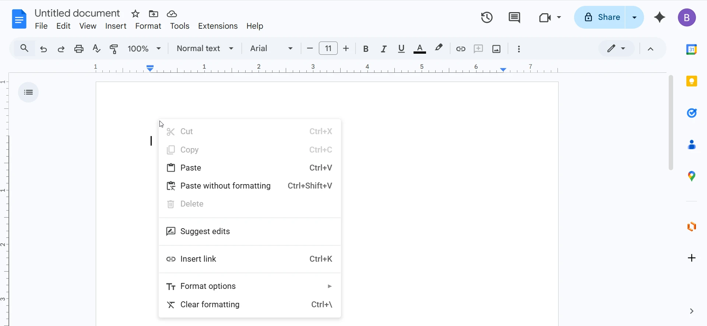Open the text color picker
Screen dimensions: 707x326
[420, 49]
